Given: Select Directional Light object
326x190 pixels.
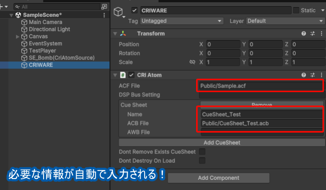Looking at the screenshot, I should [49, 29].
